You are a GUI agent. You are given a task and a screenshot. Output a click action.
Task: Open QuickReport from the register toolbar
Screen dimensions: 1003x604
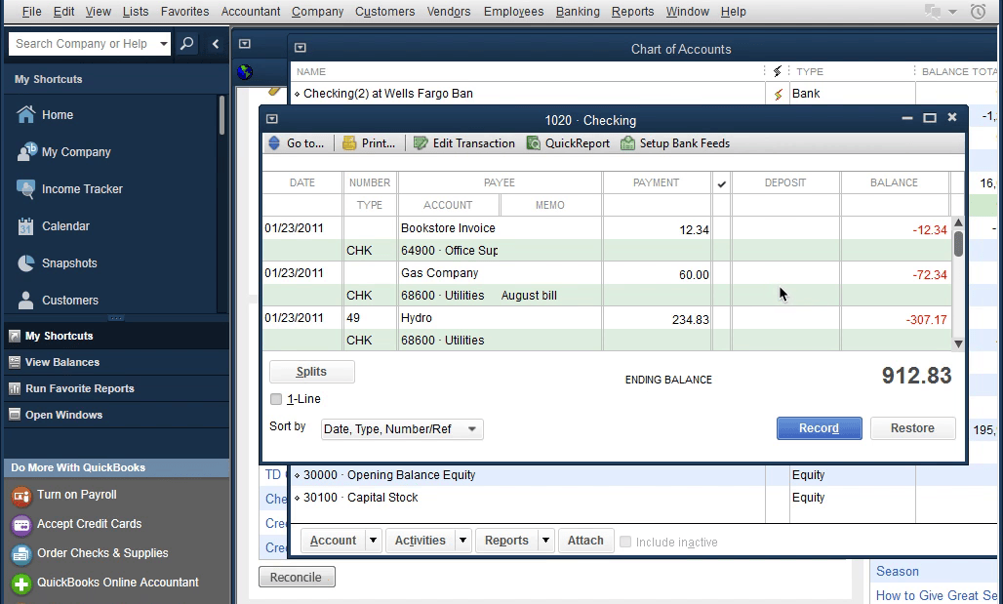tap(568, 143)
